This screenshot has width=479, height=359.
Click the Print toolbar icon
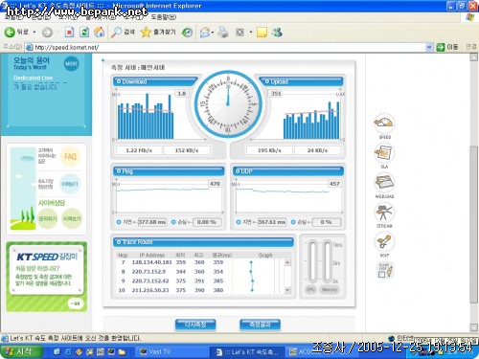223,32
